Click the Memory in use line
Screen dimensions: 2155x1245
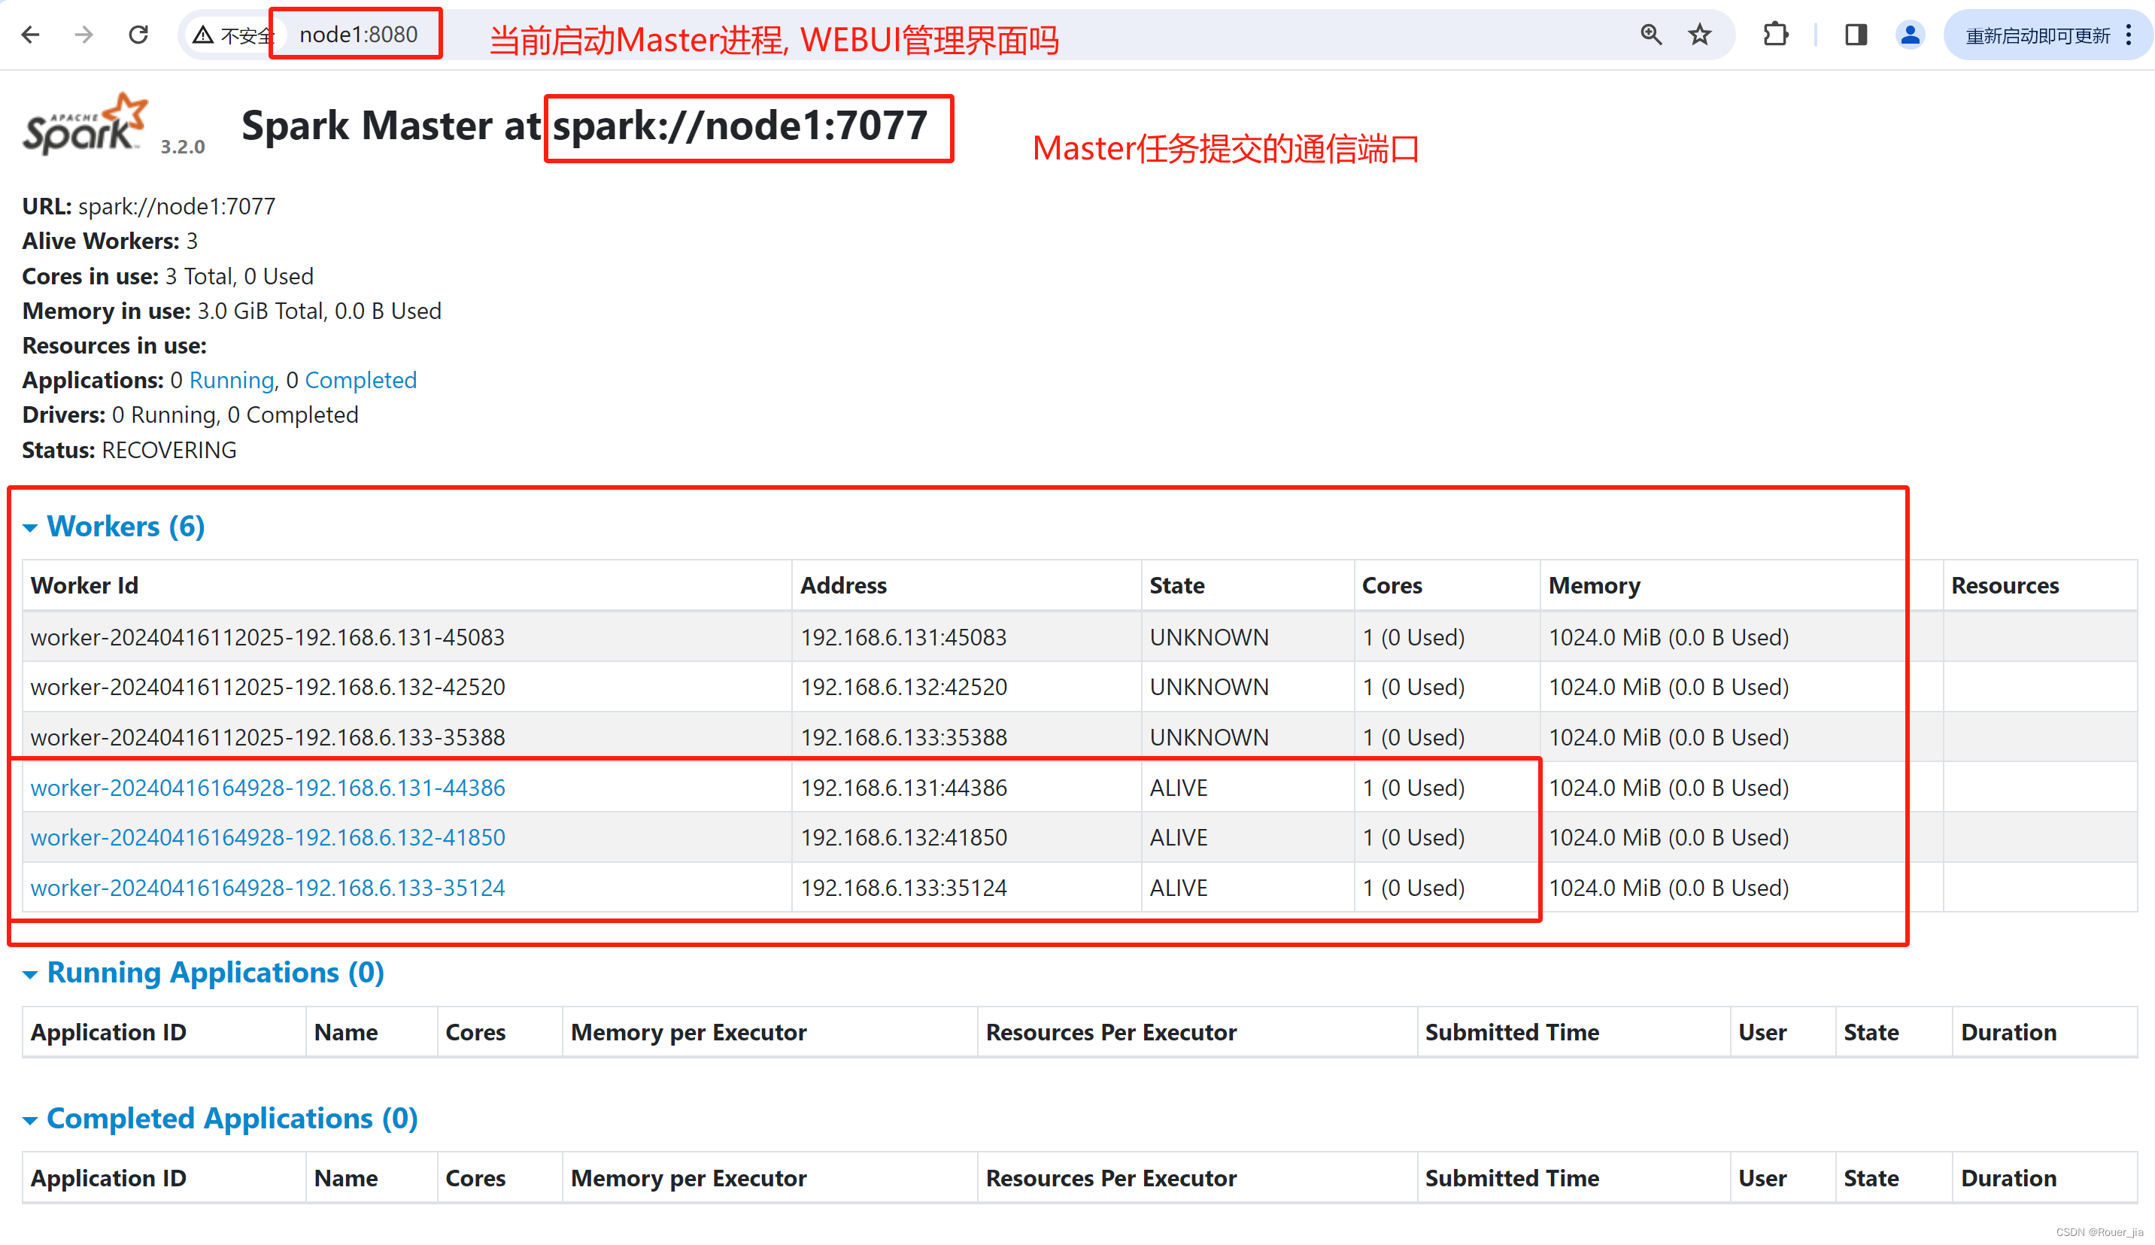point(232,311)
